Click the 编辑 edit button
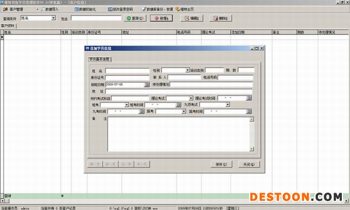Viewport: 350px width, 210px height. click(x=192, y=18)
